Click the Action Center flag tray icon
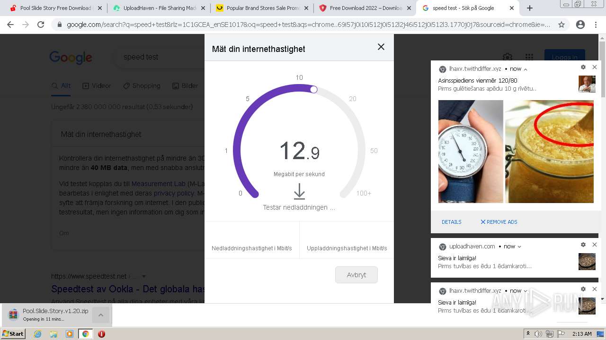This screenshot has height=340, width=606. pyautogui.click(x=561, y=334)
